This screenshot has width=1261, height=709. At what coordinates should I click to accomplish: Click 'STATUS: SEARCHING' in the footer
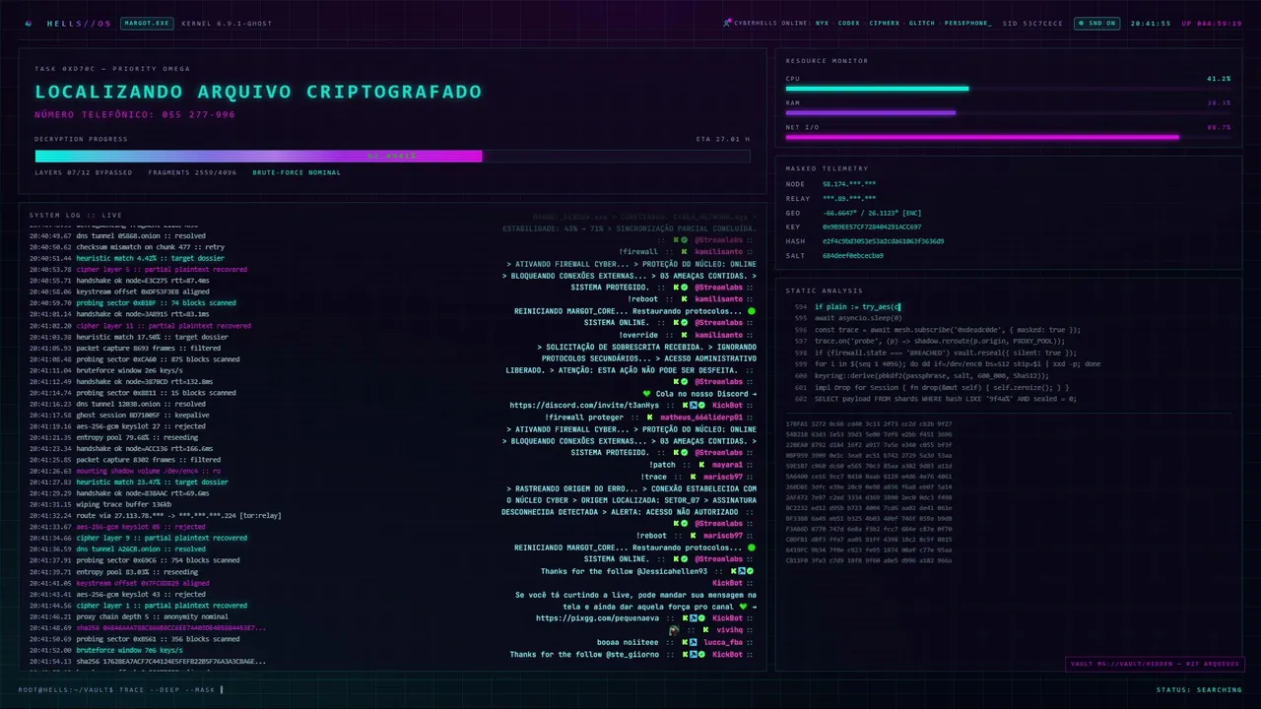1199,689
